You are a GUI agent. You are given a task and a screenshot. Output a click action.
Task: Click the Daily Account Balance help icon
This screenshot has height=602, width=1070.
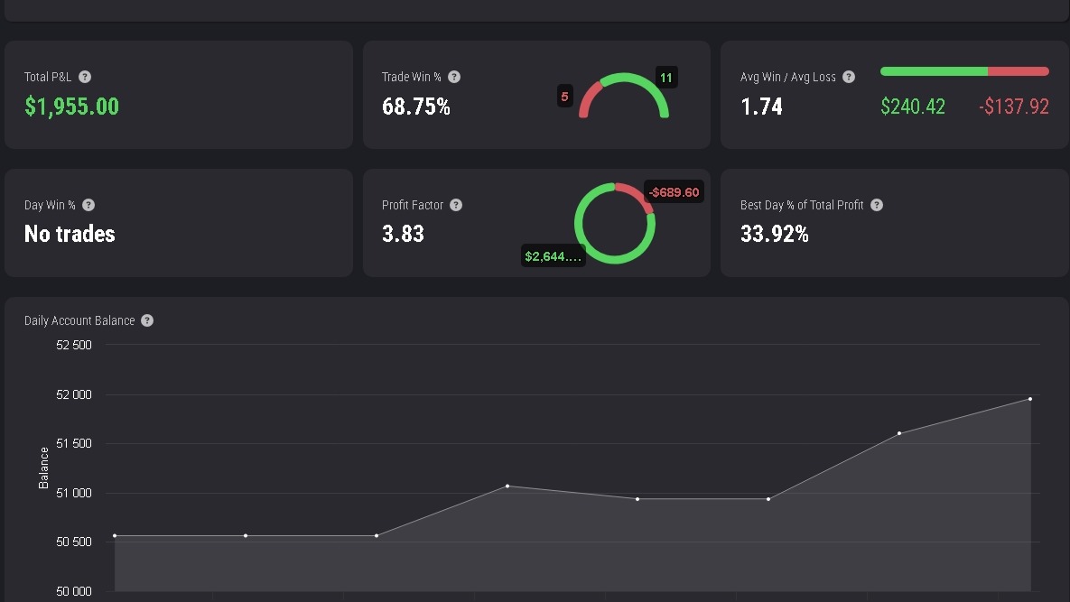click(x=146, y=320)
